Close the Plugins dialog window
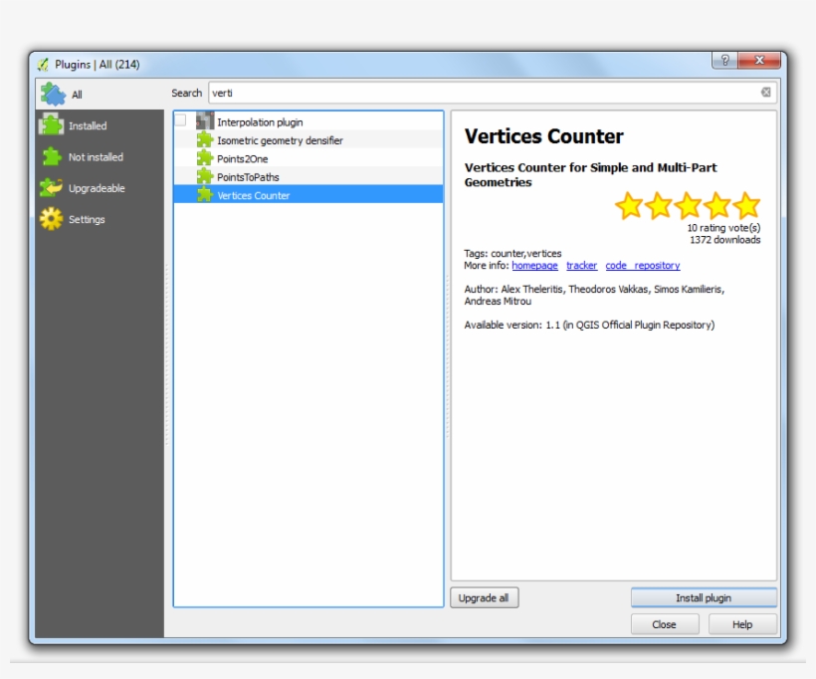This screenshot has width=816, height=679. (x=759, y=60)
